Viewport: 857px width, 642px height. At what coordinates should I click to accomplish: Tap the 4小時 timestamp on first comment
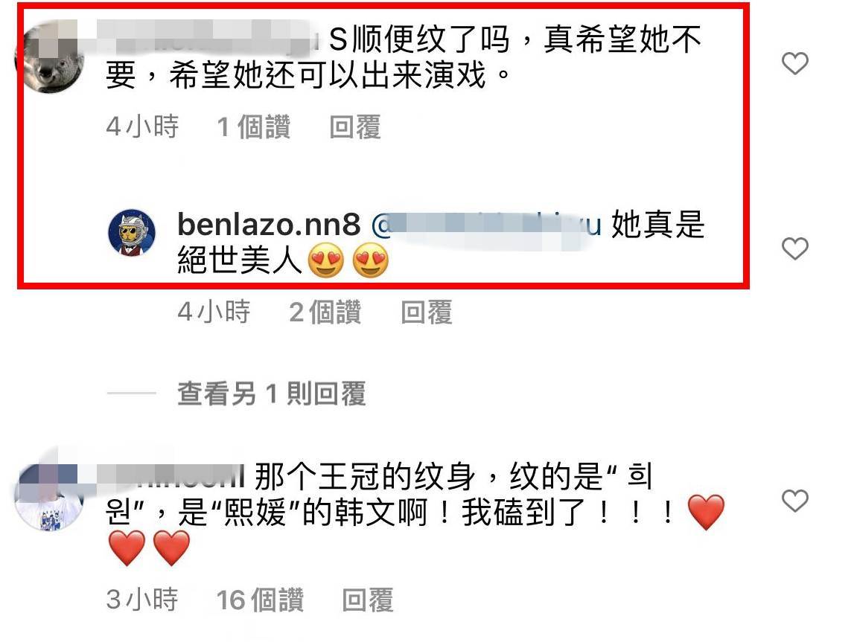[142, 127]
